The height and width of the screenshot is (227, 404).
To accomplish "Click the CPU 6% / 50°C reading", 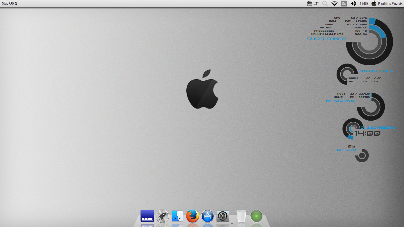I will pyautogui.click(x=350, y=18).
